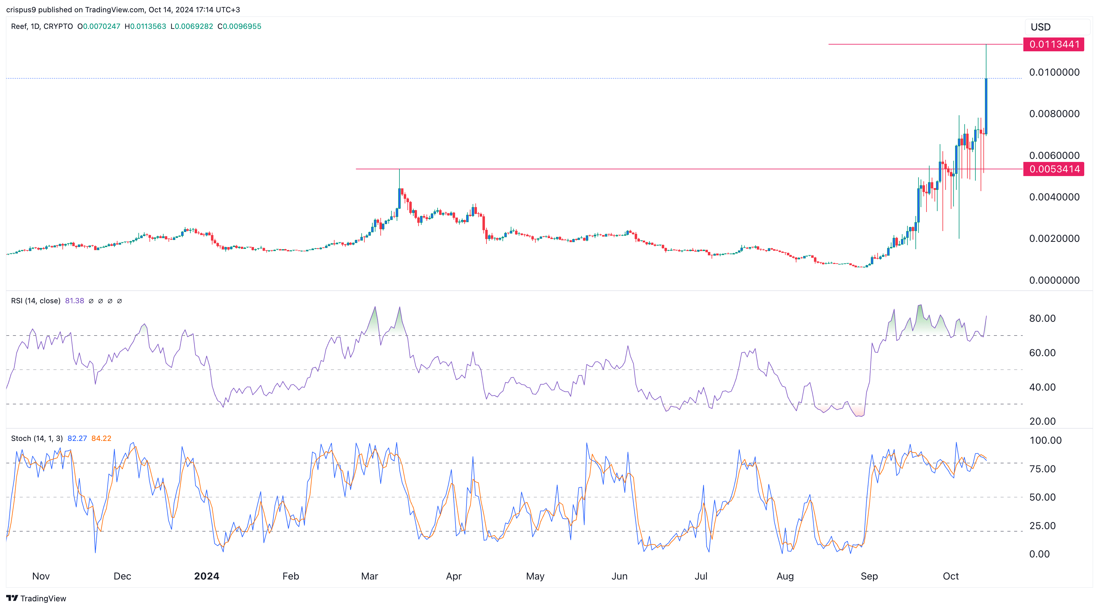
Task: Click the low value L0.0069282
Action: pos(192,26)
